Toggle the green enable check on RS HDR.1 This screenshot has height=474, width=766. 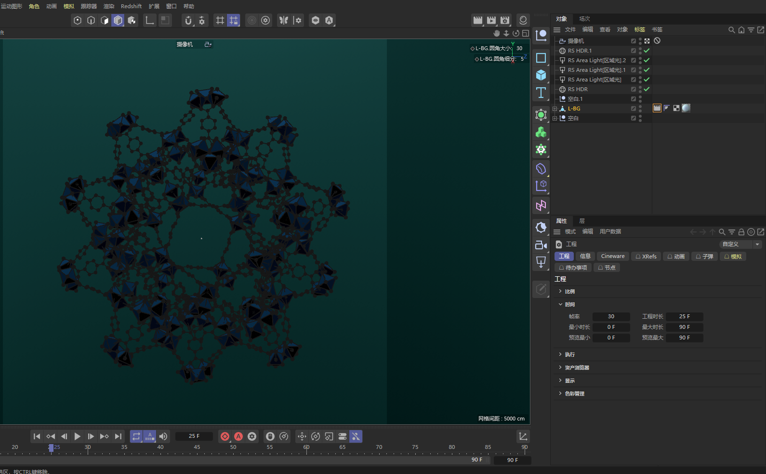pyautogui.click(x=647, y=51)
